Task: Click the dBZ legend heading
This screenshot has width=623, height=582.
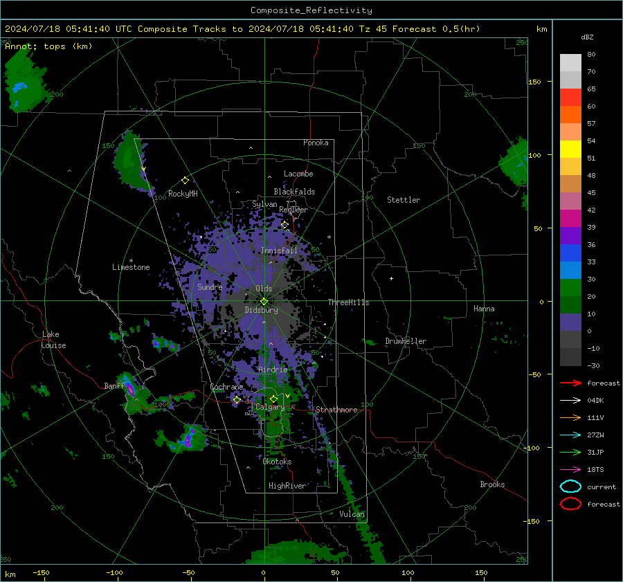Action: 587,37
